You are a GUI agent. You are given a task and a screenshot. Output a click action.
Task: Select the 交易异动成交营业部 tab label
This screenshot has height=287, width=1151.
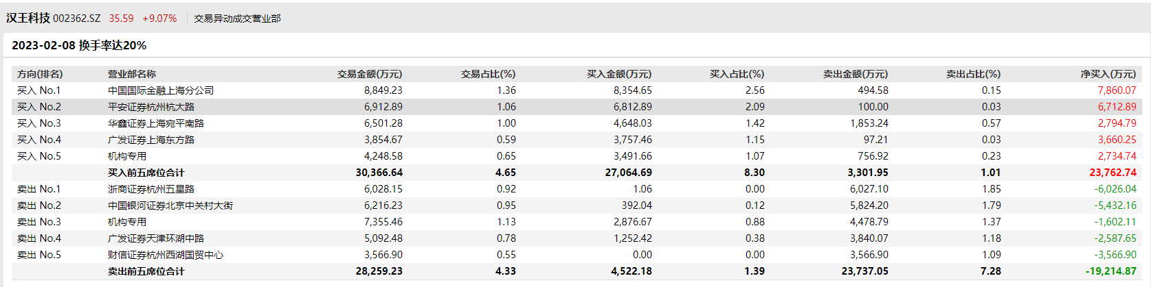[x=237, y=18]
